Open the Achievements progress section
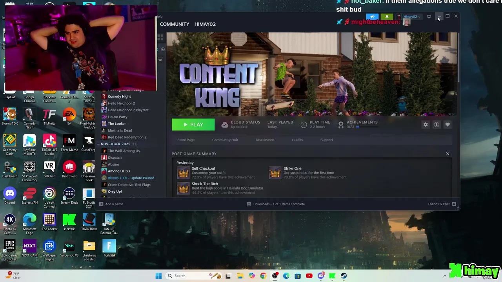Viewport: 502px width, 282px height. [x=358, y=125]
